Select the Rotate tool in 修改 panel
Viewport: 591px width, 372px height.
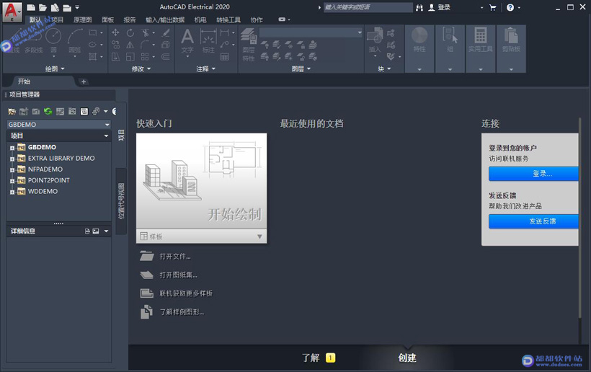tap(130, 32)
